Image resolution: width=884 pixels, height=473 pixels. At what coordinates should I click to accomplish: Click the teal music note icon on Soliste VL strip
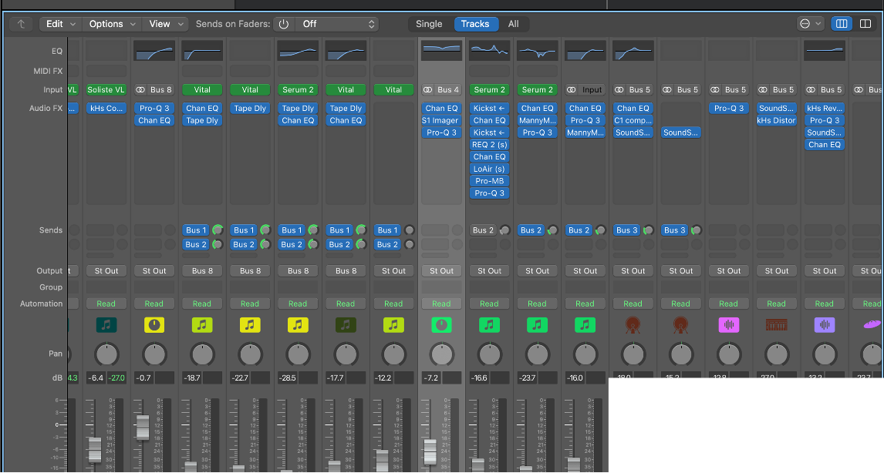tap(106, 325)
